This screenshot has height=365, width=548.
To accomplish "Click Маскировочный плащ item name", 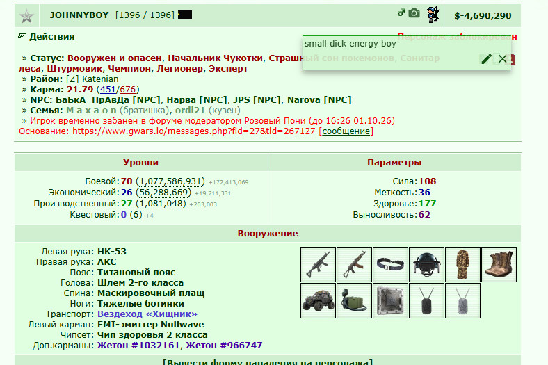I will point(151,293).
